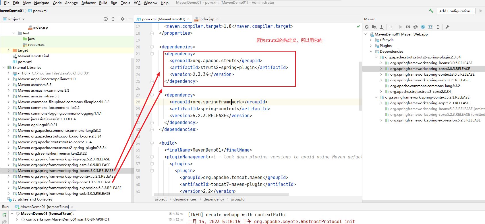Image resolution: width=485 pixels, height=224 pixels.
Task: Open the File menu
Action: coord(7,3)
